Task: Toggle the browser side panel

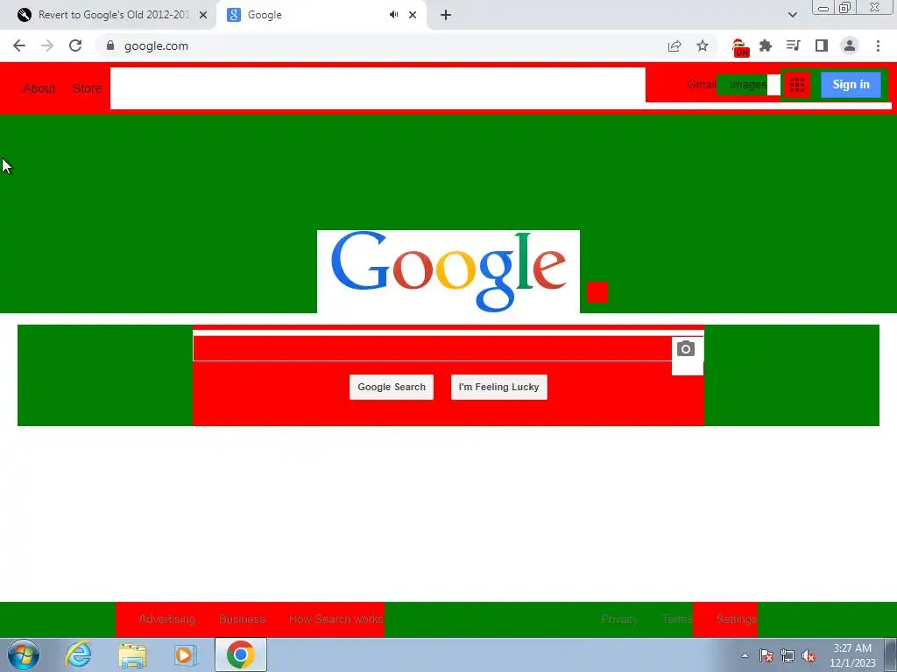Action: pyautogui.click(x=822, y=45)
